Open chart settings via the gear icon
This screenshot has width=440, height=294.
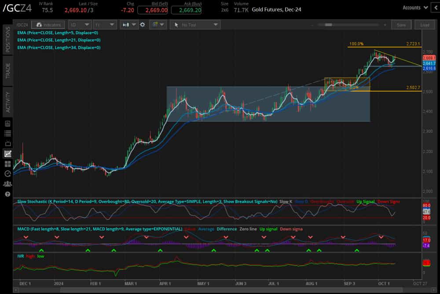pos(142,25)
